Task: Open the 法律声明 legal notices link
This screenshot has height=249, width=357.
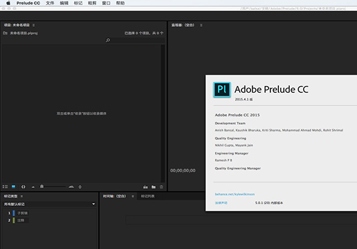Action: point(221,203)
